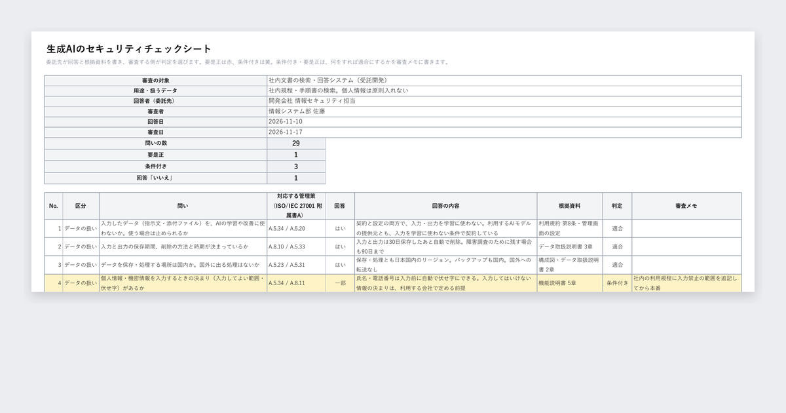Viewport: 786px width, 413px height.
Task: Select the evidence cell 機能説明書 5章
Action: click(570, 283)
